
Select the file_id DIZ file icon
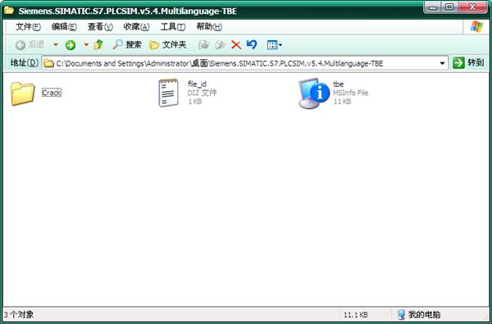tap(168, 93)
